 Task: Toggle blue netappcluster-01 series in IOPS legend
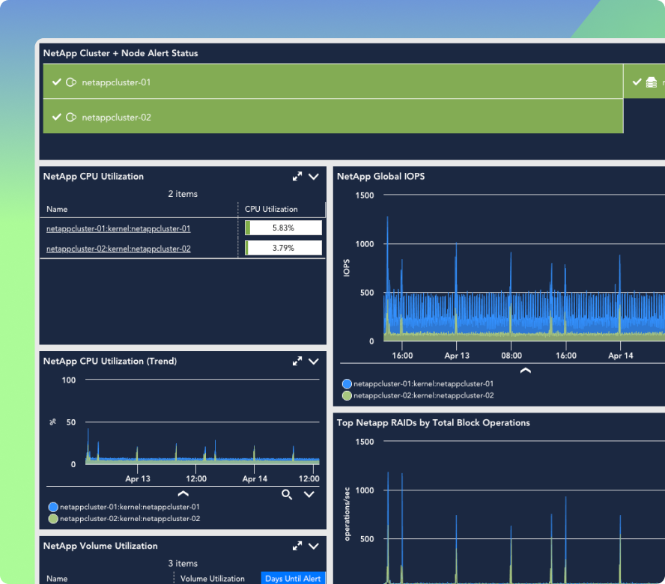tap(347, 384)
